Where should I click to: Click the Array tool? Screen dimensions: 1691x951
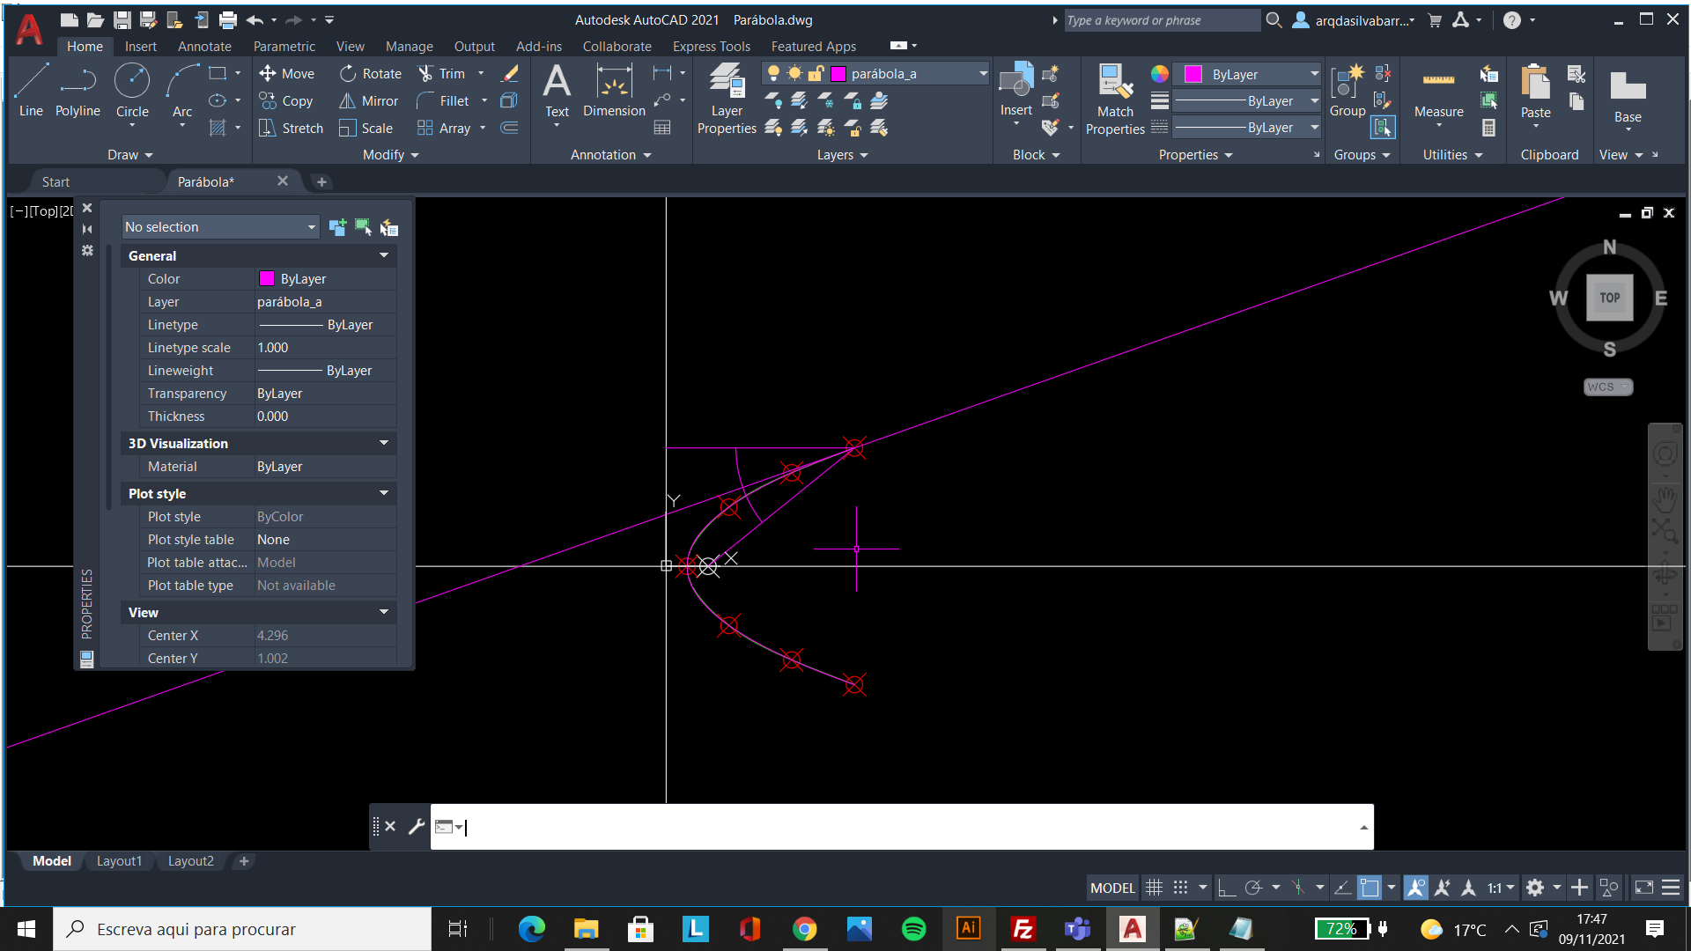point(444,129)
